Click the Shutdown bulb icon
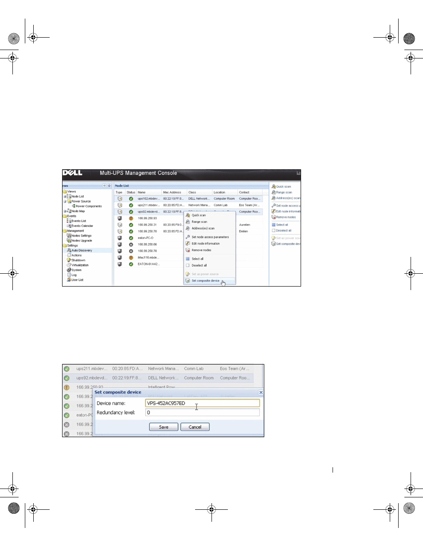This screenshot has height=547, width=423. [x=69, y=260]
